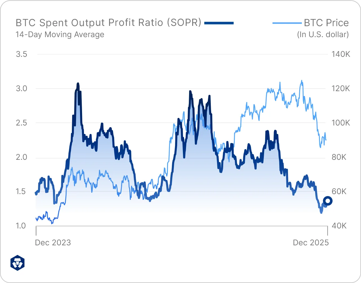This screenshot has width=361, height=283.
Task: Click the 3.0 left axis label
Action: (x=22, y=89)
